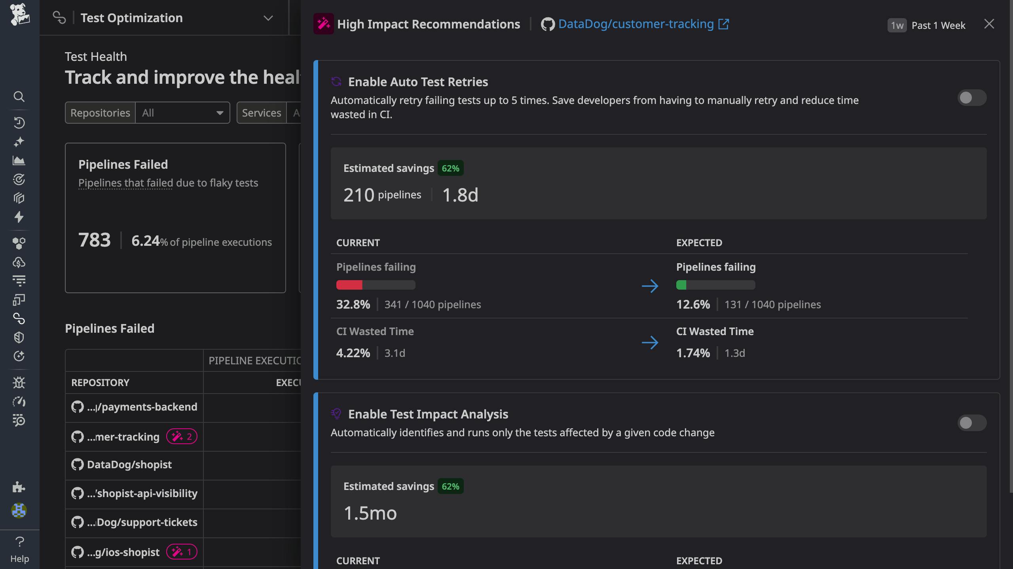Open the CI Pipelines infinity icon
The width and height of the screenshot is (1013, 569).
click(19, 318)
